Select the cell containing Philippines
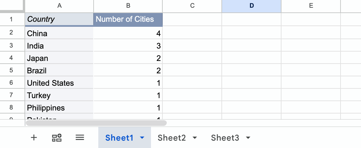This screenshot has width=361, height=148. click(x=59, y=107)
